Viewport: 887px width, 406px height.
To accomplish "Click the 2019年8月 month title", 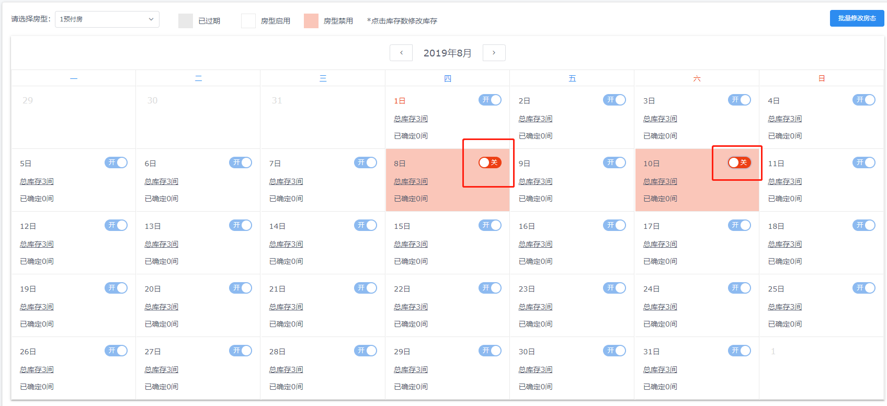I will pos(447,53).
